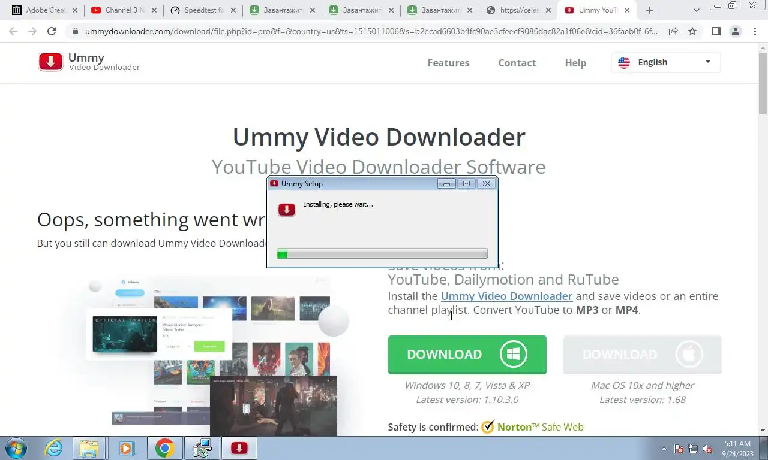The width and height of the screenshot is (768, 460).
Task: Open the Windows Start button
Action: coord(15,448)
